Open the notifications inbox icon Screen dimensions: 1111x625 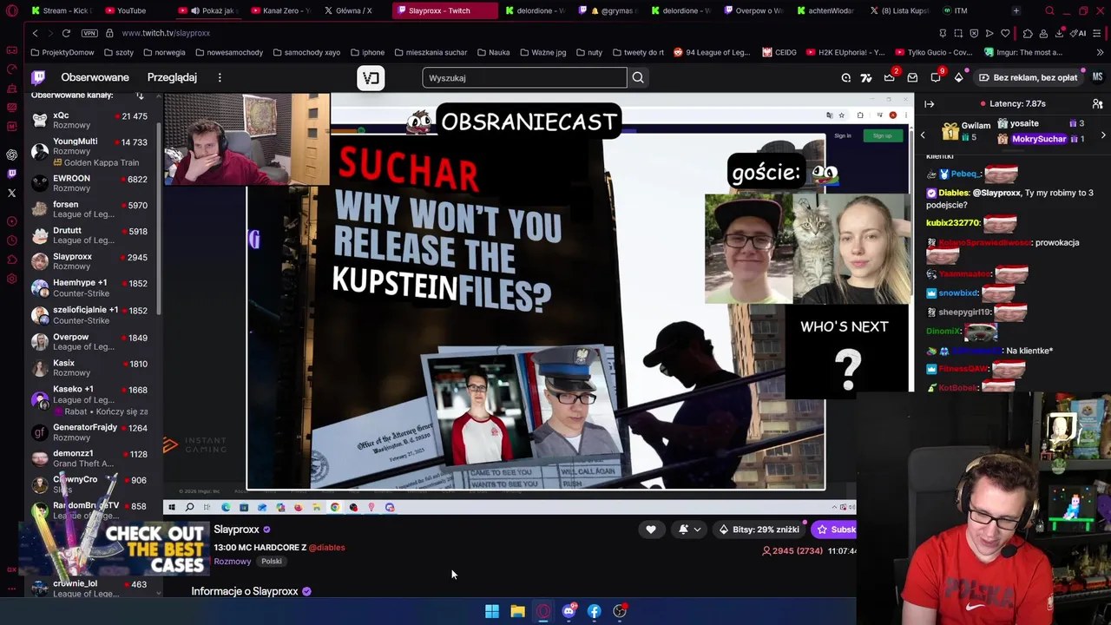[912, 77]
